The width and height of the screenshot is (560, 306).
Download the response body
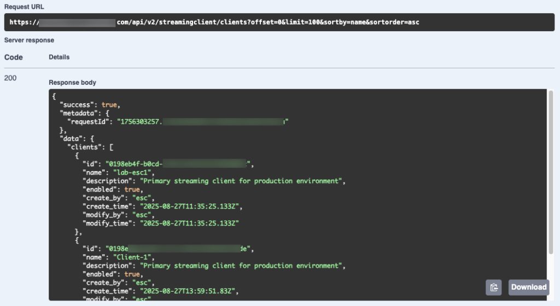(x=529, y=287)
